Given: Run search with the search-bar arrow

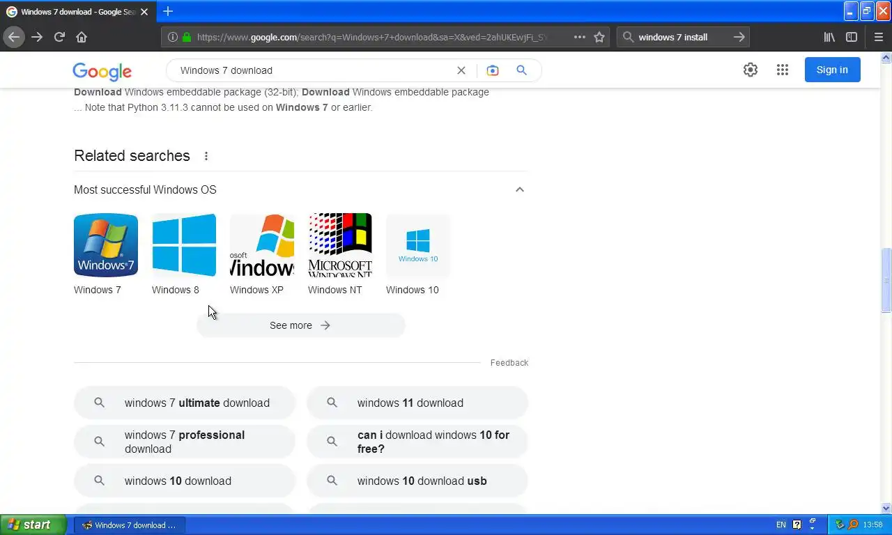Looking at the screenshot, I should [x=739, y=37].
